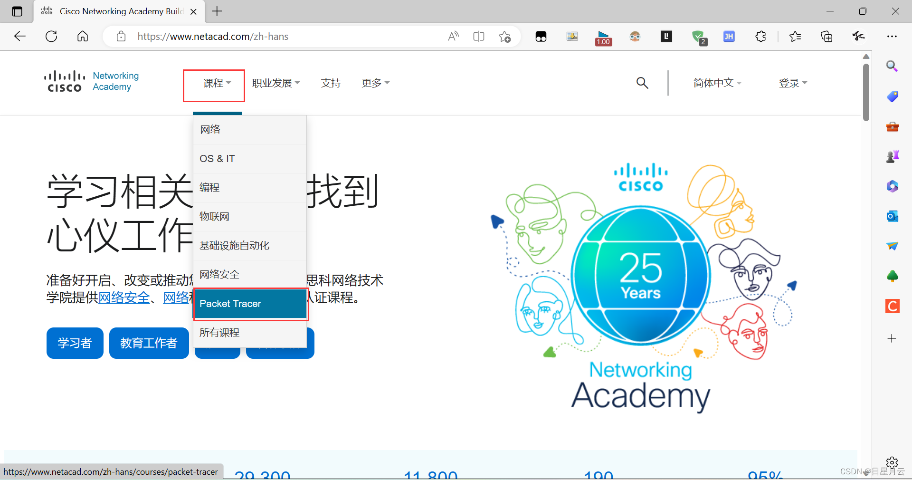Click the JH extension icon

click(x=729, y=36)
